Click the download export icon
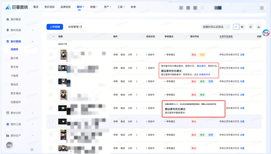Viewport: 271px width, 154px height. [x=259, y=27]
